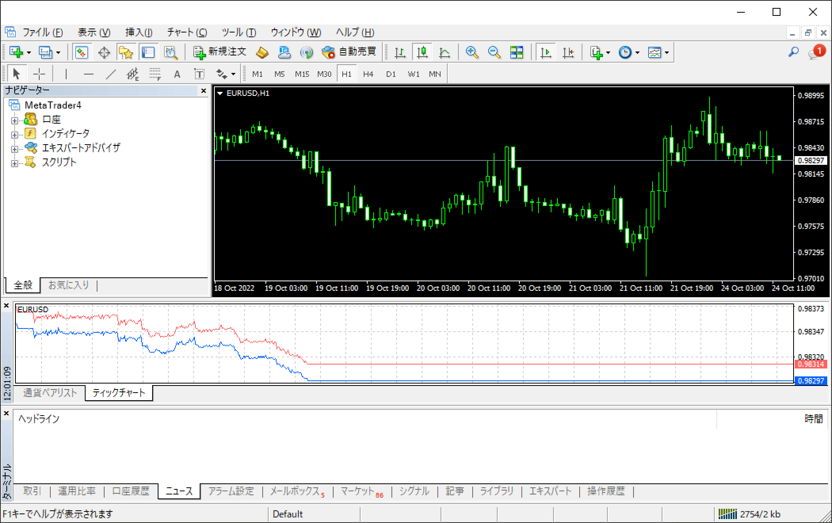The height and width of the screenshot is (523, 832).
Task: Switch timeframe to M1
Action: [x=258, y=74]
